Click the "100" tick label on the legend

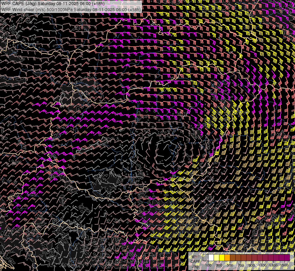coord(208,265)
